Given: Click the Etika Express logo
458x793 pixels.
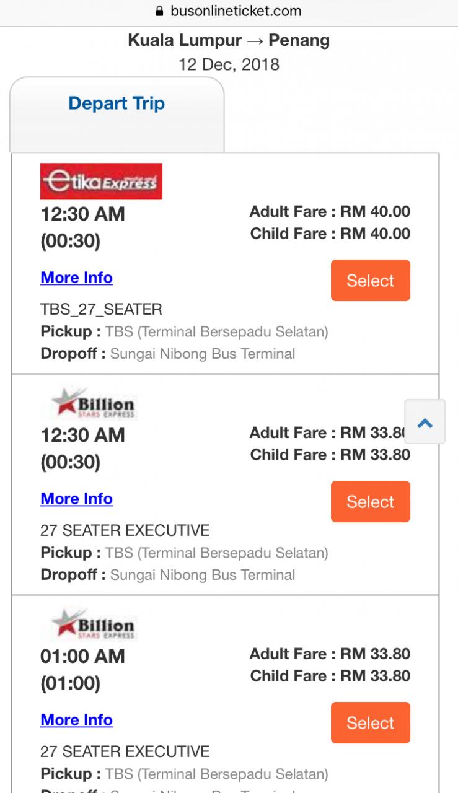Looking at the screenshot, I should (101, 182).
